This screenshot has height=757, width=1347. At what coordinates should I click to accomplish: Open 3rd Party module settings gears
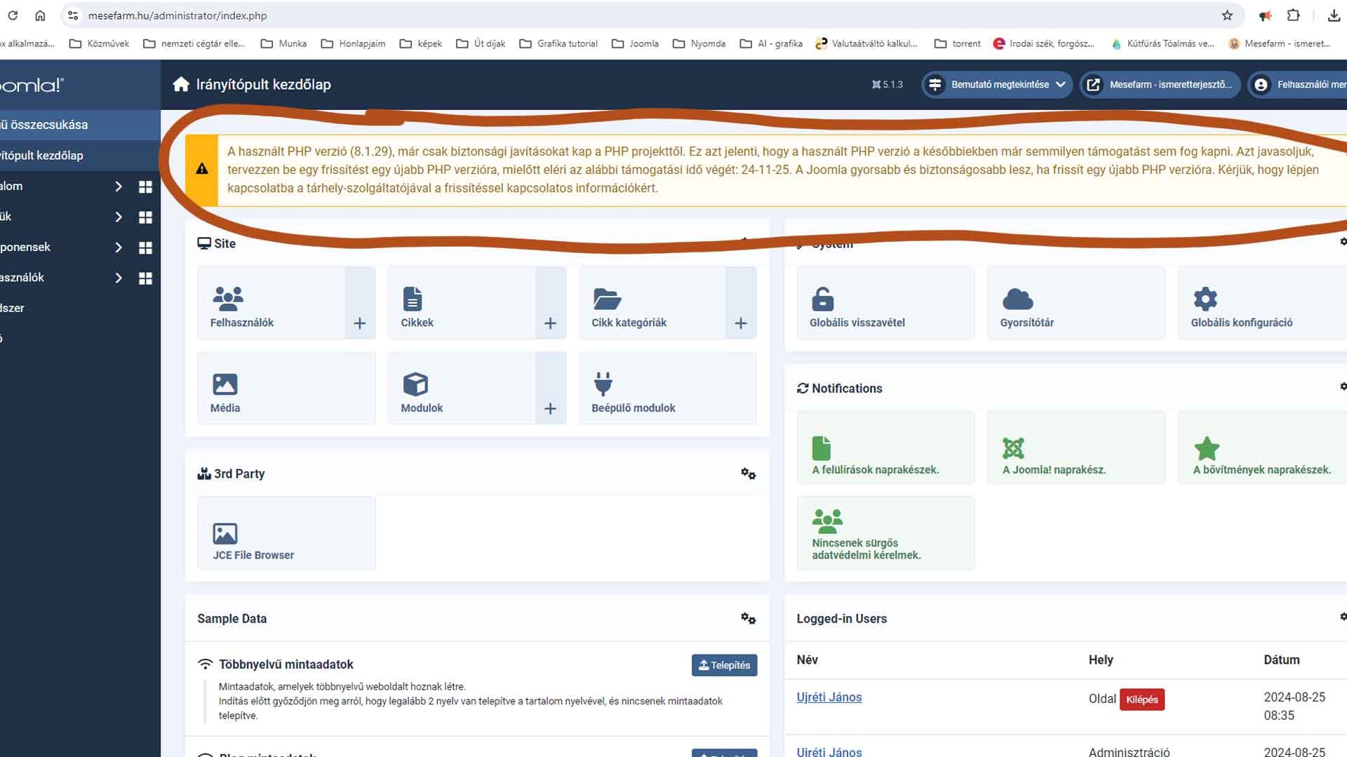point(748,474)
